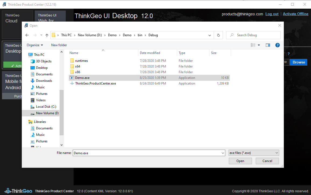Open Desktop in navigation pane
Screen dimensions: 311x195
pyautogui.click(x=39, y=68)
